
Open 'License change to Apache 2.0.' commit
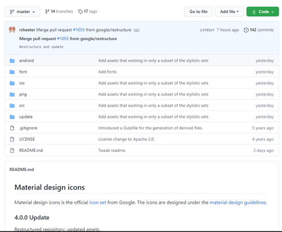pos(126,139)
